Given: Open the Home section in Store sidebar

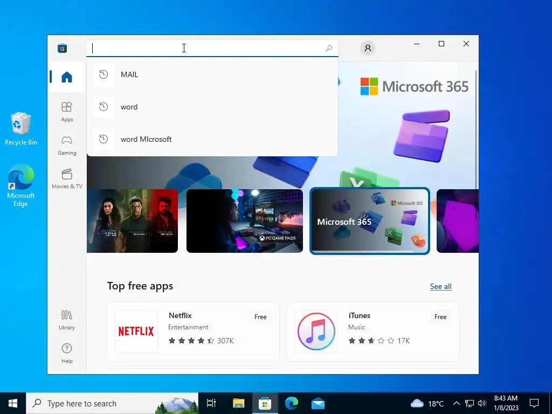Looking at the screenshot, I should pyautogui.click(x=67, y=77).
